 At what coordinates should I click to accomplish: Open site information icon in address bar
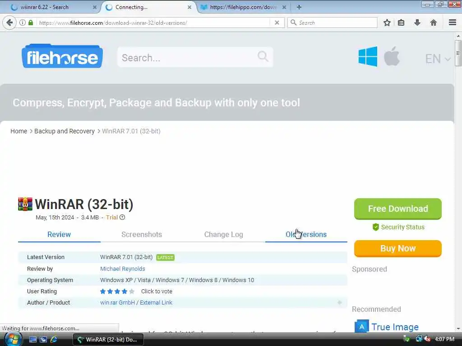coord(23,23)
